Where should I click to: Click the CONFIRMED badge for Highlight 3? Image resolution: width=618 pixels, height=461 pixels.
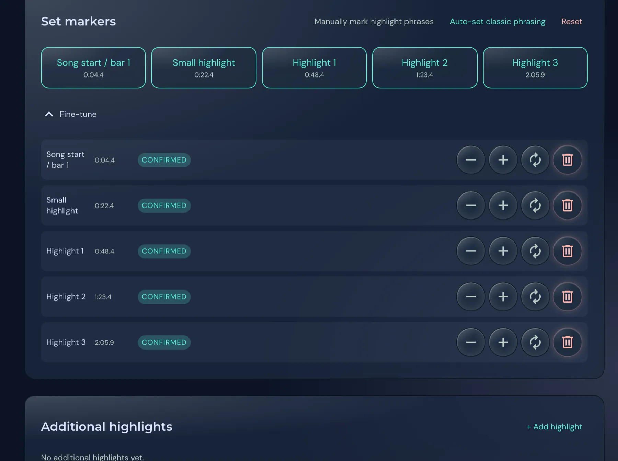point(164,342)
